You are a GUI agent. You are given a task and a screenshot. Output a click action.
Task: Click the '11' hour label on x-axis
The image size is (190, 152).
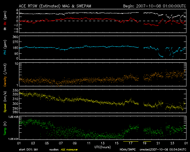point(88,143)
